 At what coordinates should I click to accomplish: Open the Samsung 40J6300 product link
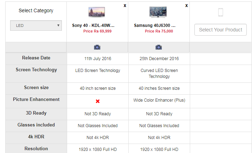(x=155, y=25)
